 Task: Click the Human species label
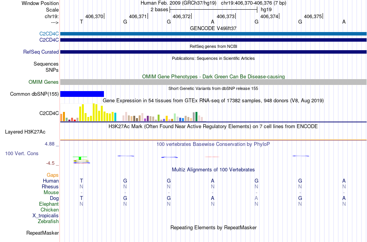51,181
